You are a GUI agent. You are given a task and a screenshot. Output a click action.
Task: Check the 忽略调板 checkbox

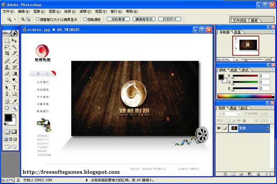coord(85,19)
